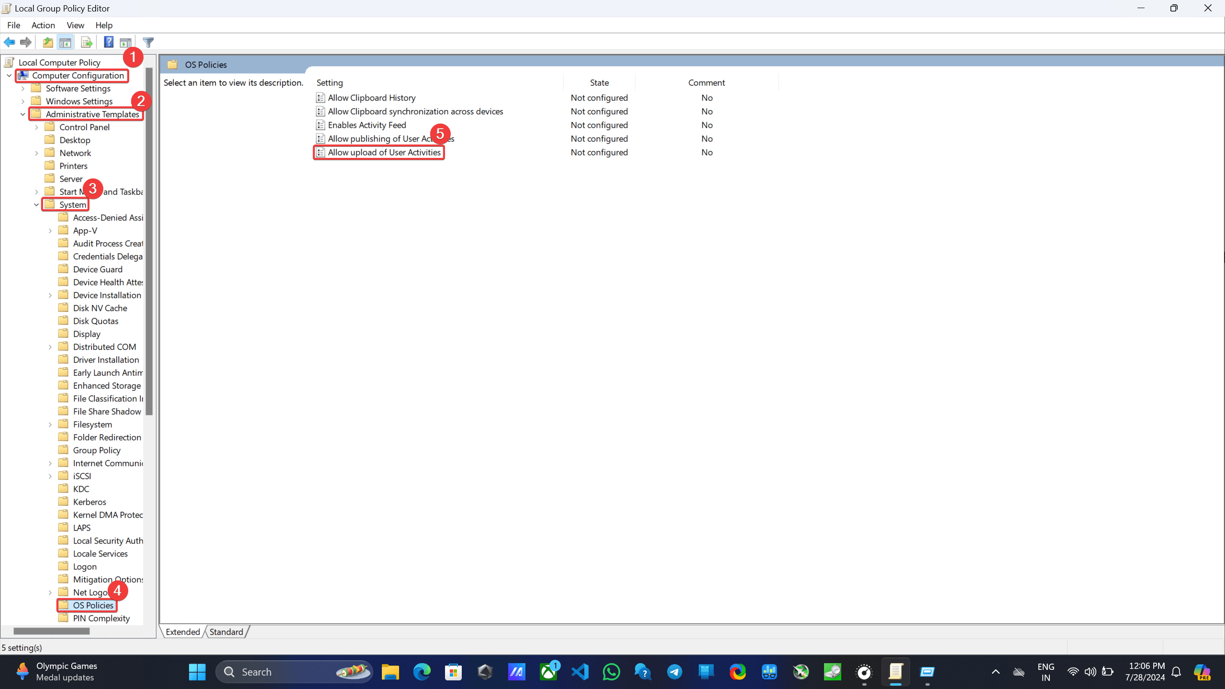1225x689 pixels.
Task: Collapse Administrative Templates node
Action: (x=23, y=114)
